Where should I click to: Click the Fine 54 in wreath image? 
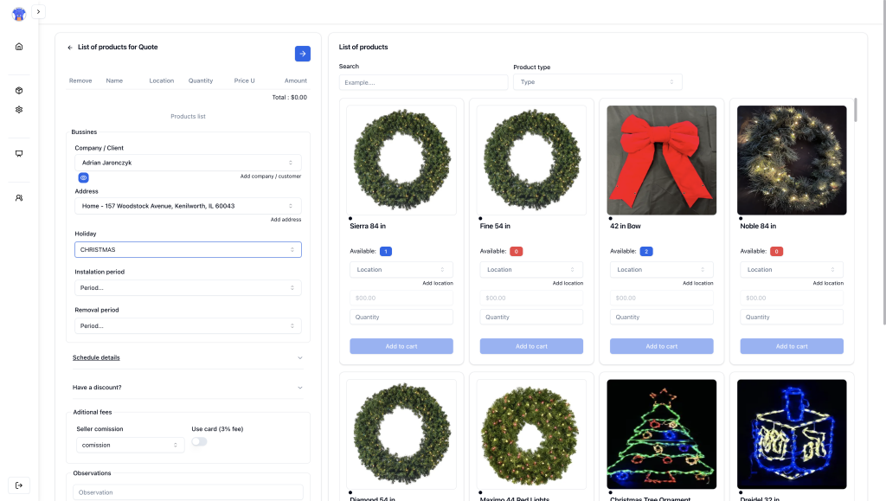[x=531, y=160]
